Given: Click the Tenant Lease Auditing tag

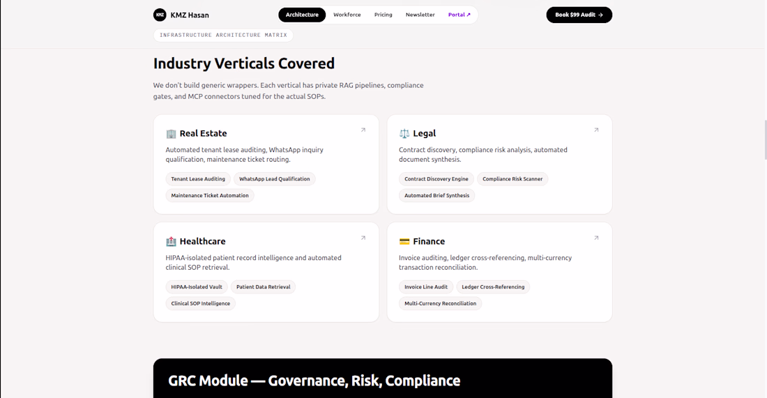Looking at the screenshot, I should click(198, 179).
